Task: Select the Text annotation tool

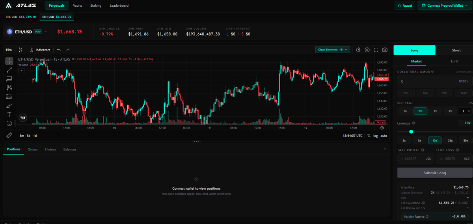Action: click(9, 114)
